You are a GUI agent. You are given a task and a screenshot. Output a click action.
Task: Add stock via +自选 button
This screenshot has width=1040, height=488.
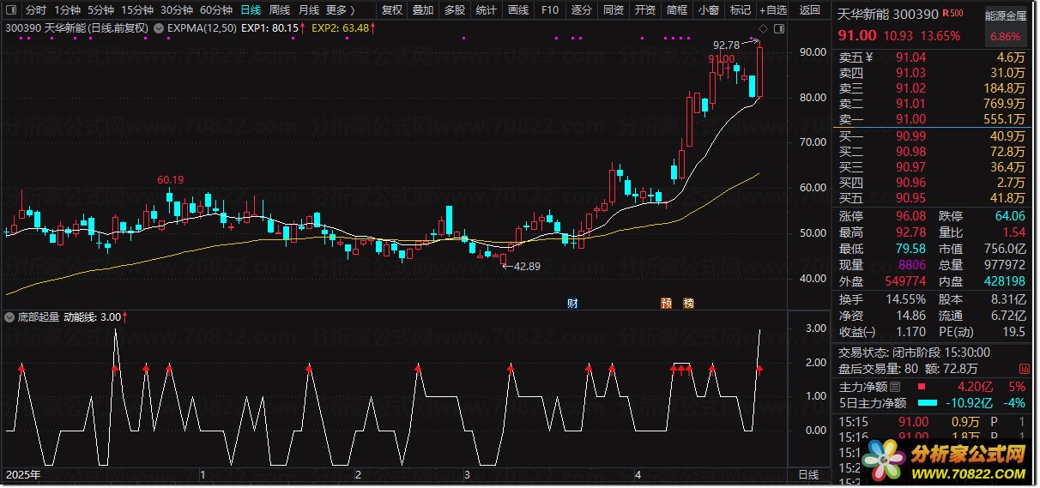[772, 10]
